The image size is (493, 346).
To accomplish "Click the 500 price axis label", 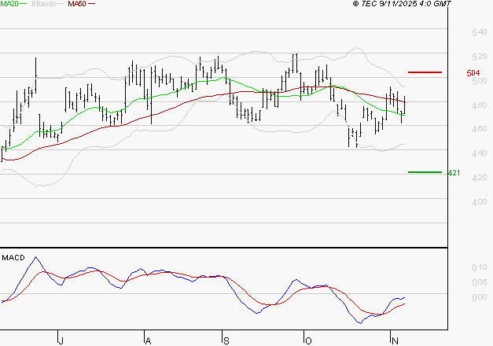I will (x=480, y=81).
